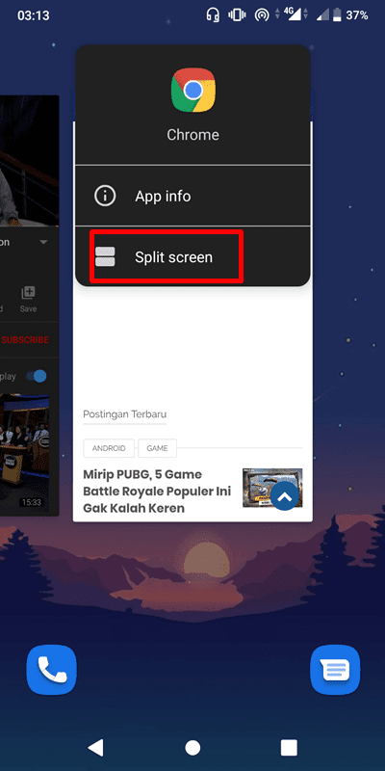
Task: Tap the battery icon in status bar
Action: [x=337, y=15]
